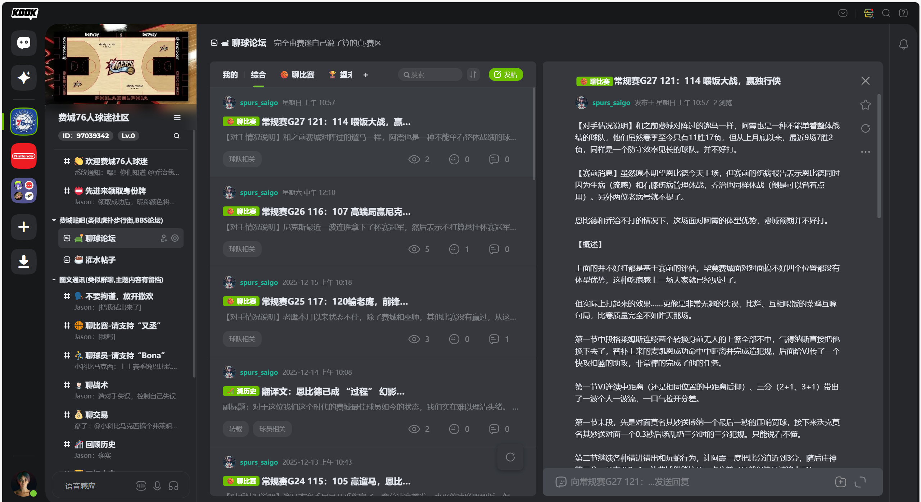Image resolution: width=921 pixels, height=502 pixels.
Task: Add a new server with plus icon
Action: pyautogui.click(x=24, y=227)
